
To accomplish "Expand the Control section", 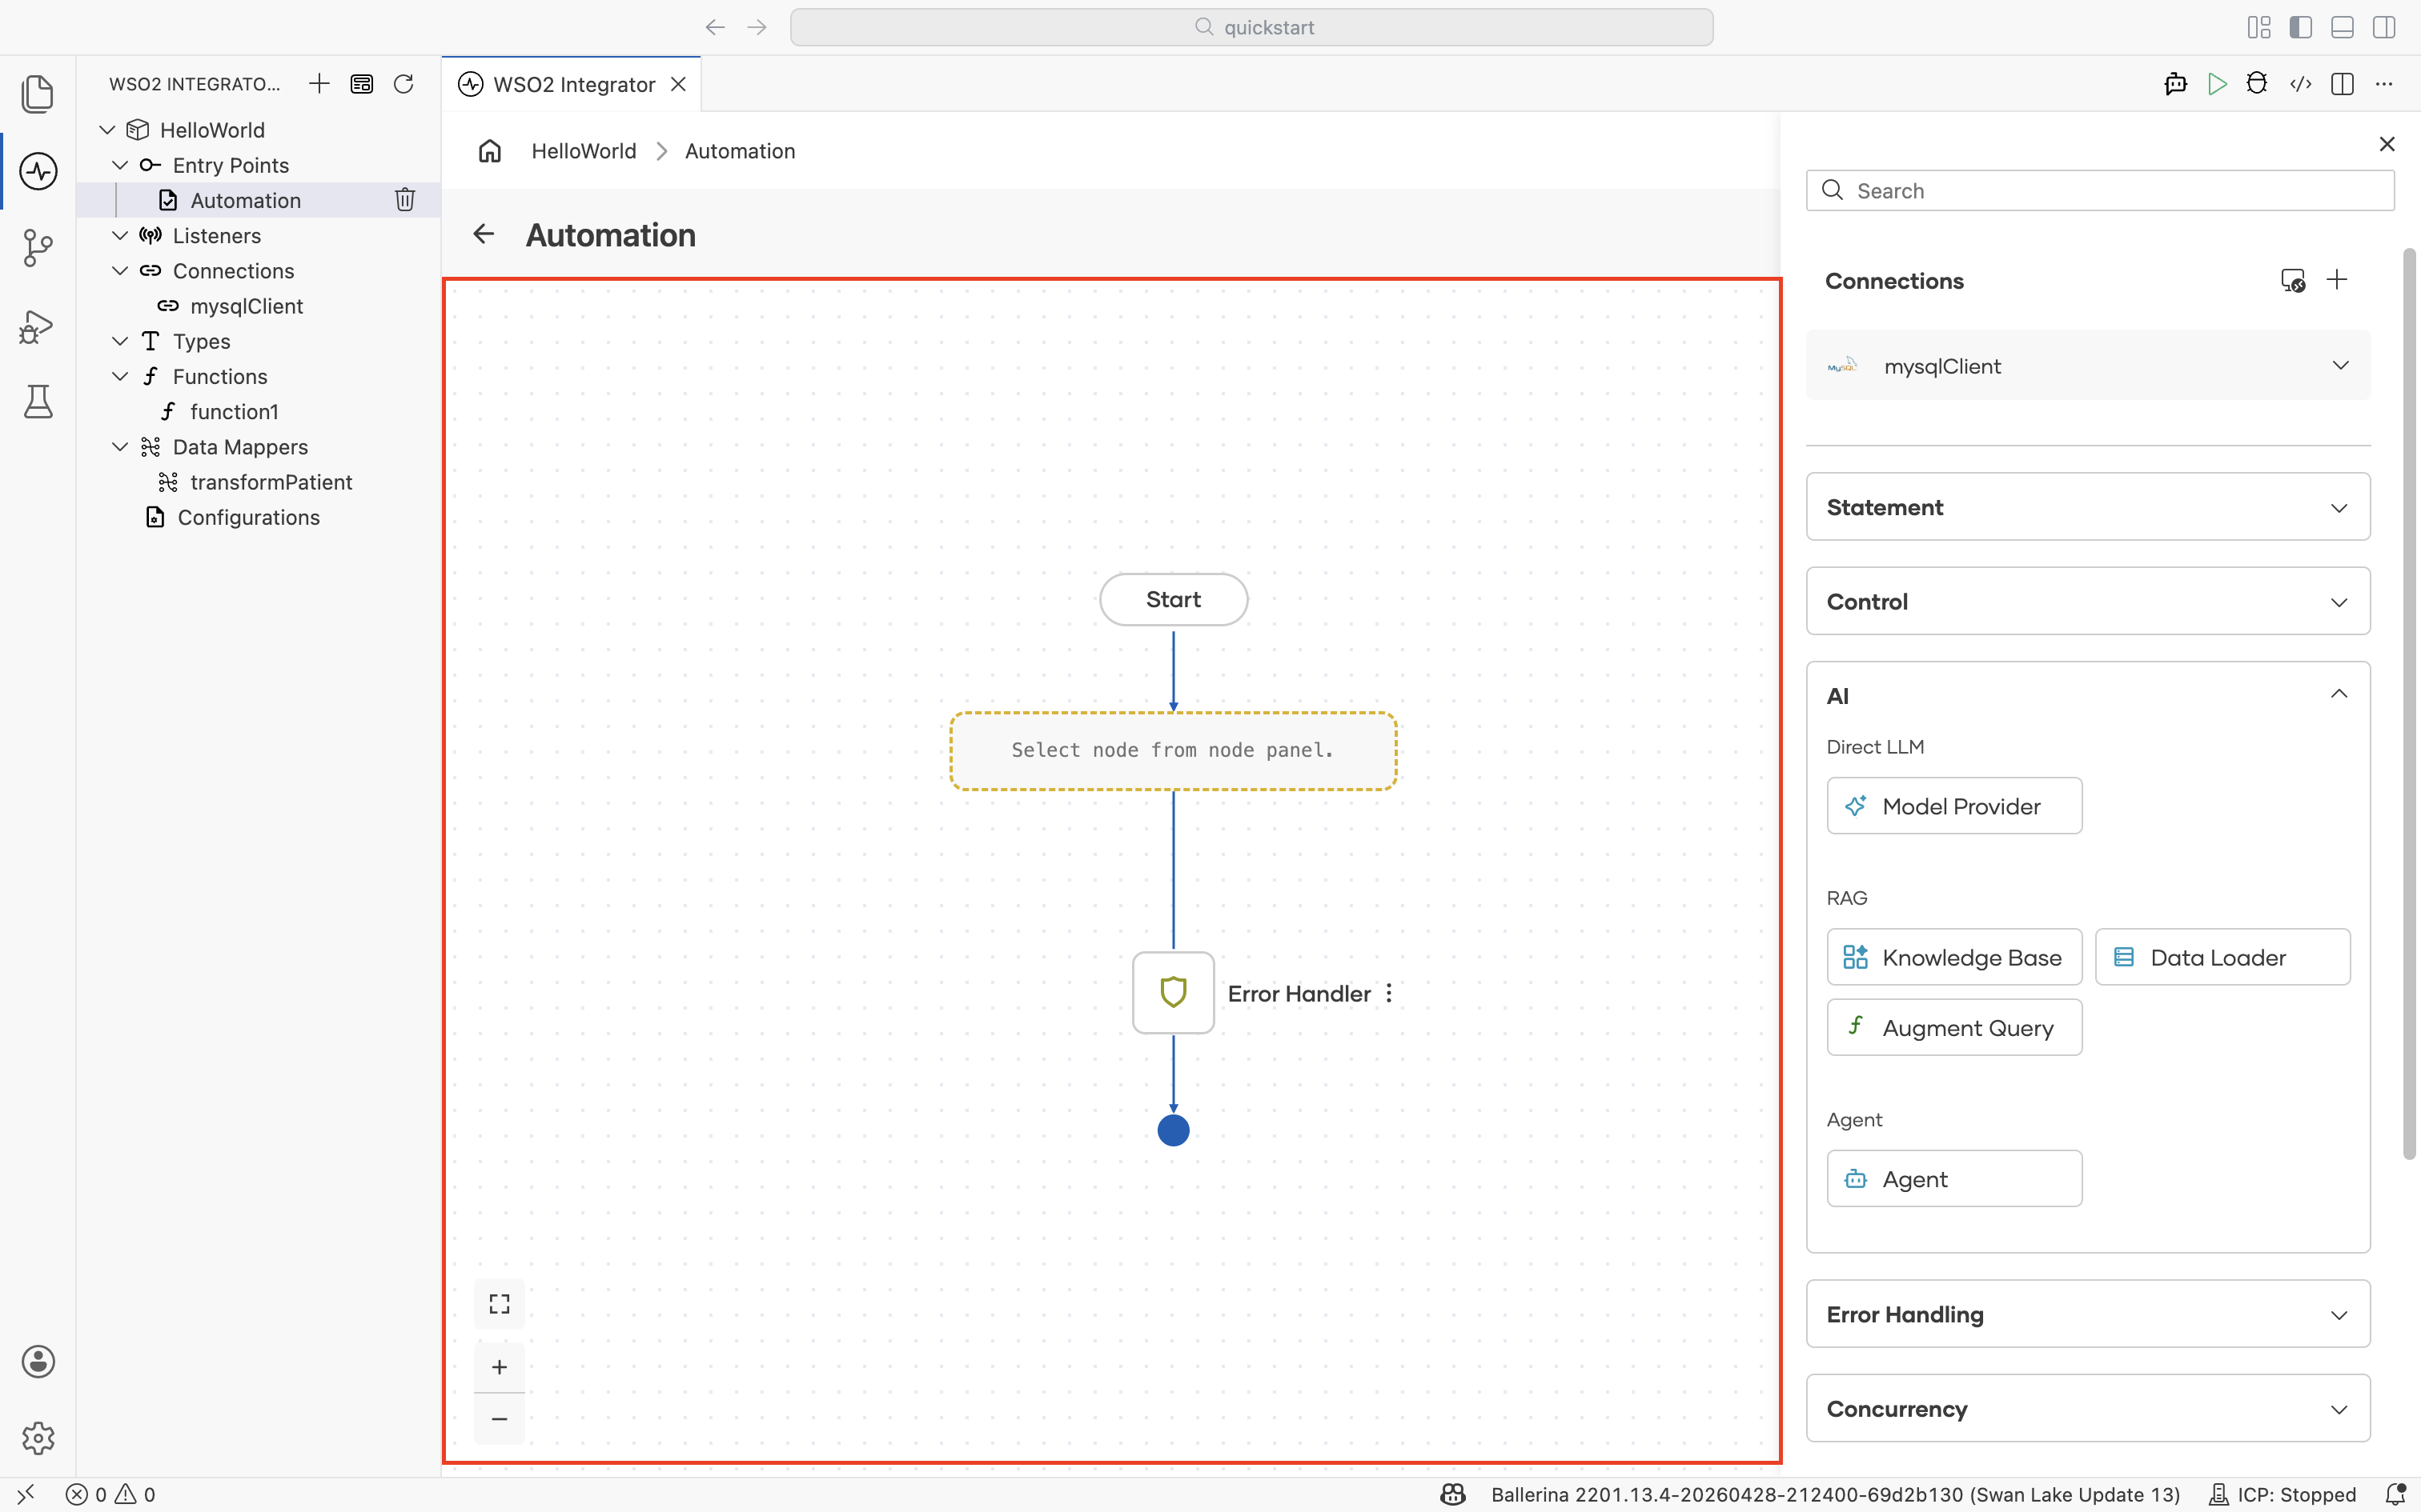I will [2088, 601].
